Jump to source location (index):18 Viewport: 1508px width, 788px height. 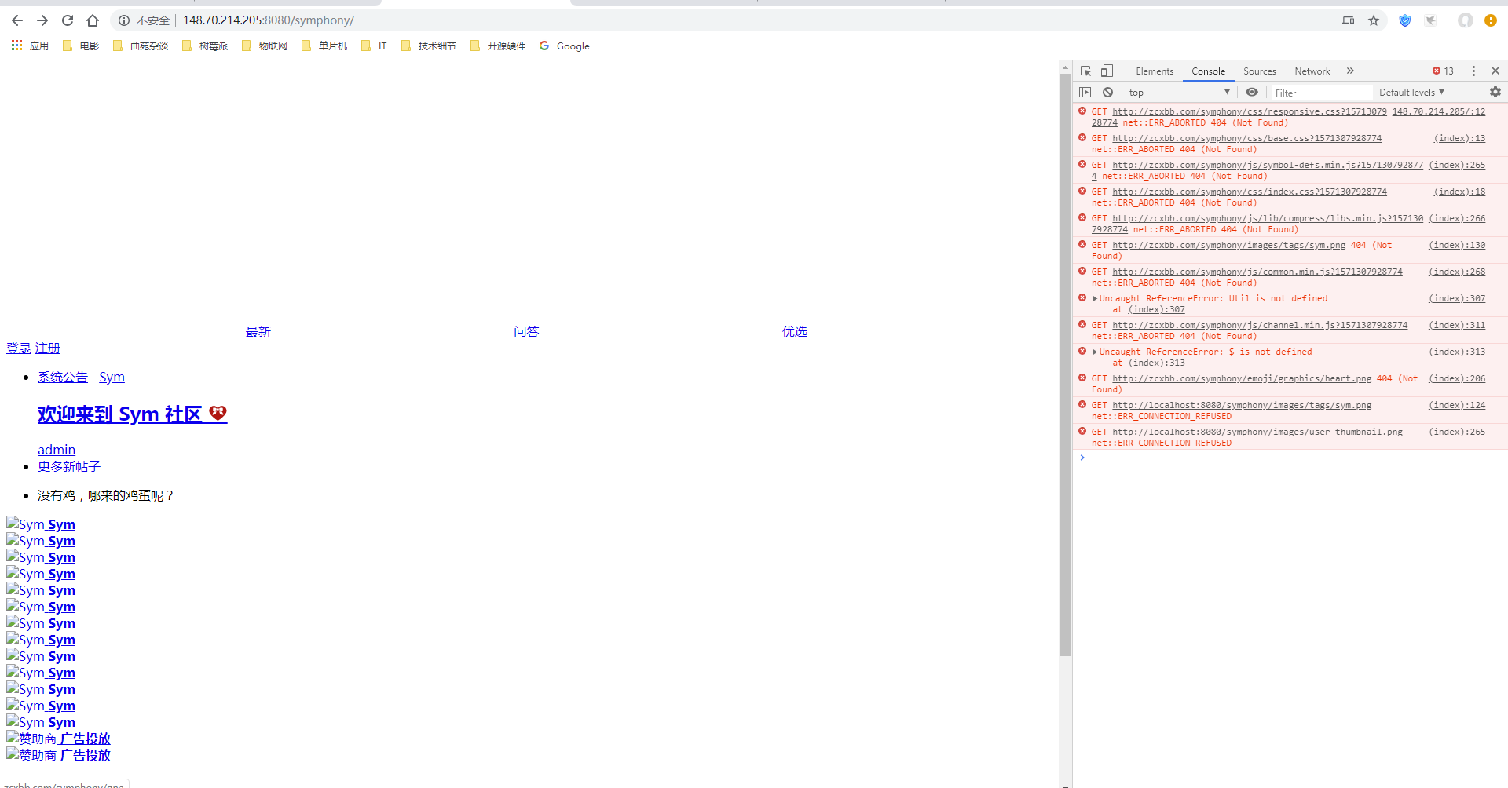[1459, 192]
